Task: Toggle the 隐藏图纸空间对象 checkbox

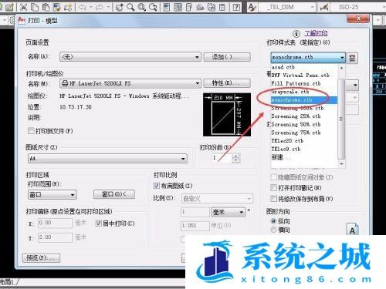Action: point(273,177)
